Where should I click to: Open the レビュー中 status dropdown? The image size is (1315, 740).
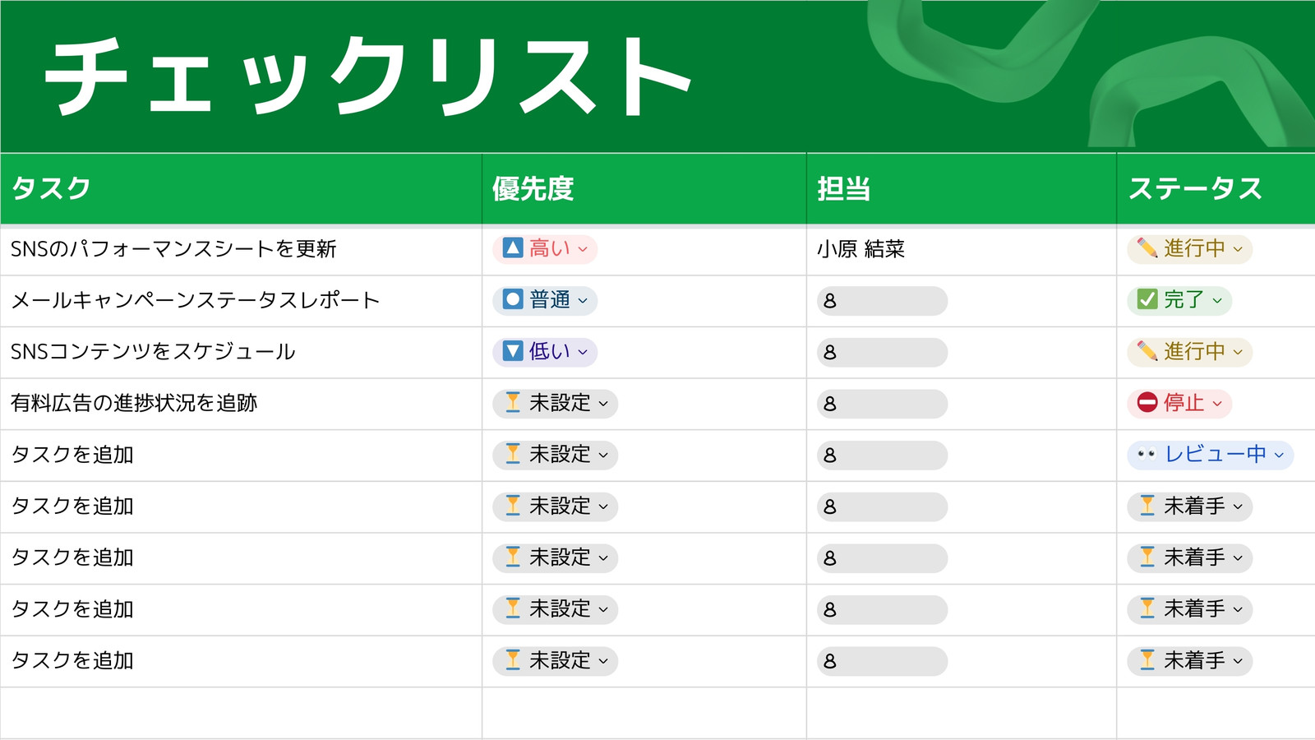click(1279, 456)
